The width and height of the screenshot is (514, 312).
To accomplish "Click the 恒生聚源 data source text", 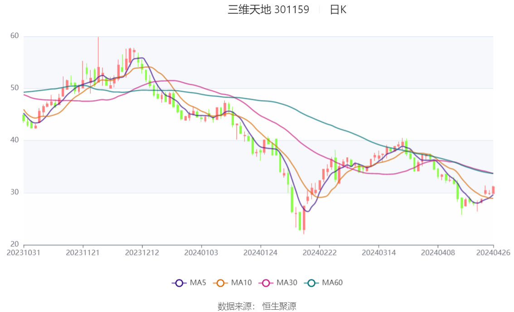I will click(x=279, y=306).
